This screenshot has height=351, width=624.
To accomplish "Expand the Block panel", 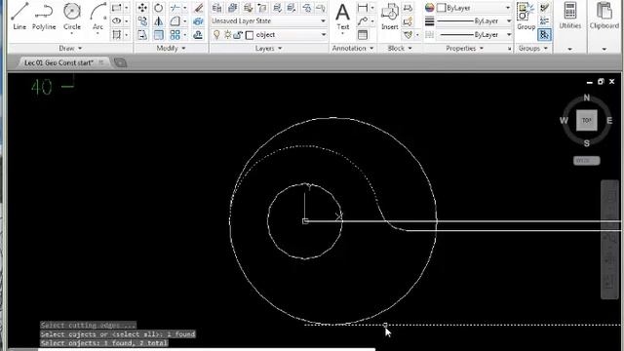I will click(400, 48).
